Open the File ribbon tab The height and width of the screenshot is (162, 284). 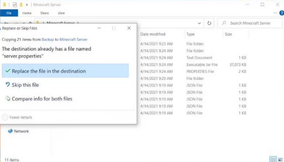(x=9, y=13)
